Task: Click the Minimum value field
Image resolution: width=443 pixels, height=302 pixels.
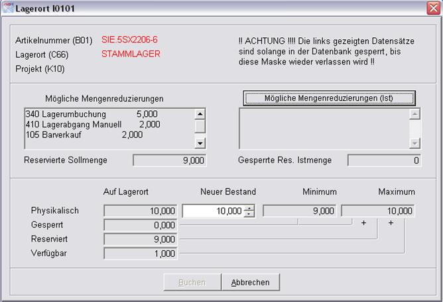Action: [300, 211]
